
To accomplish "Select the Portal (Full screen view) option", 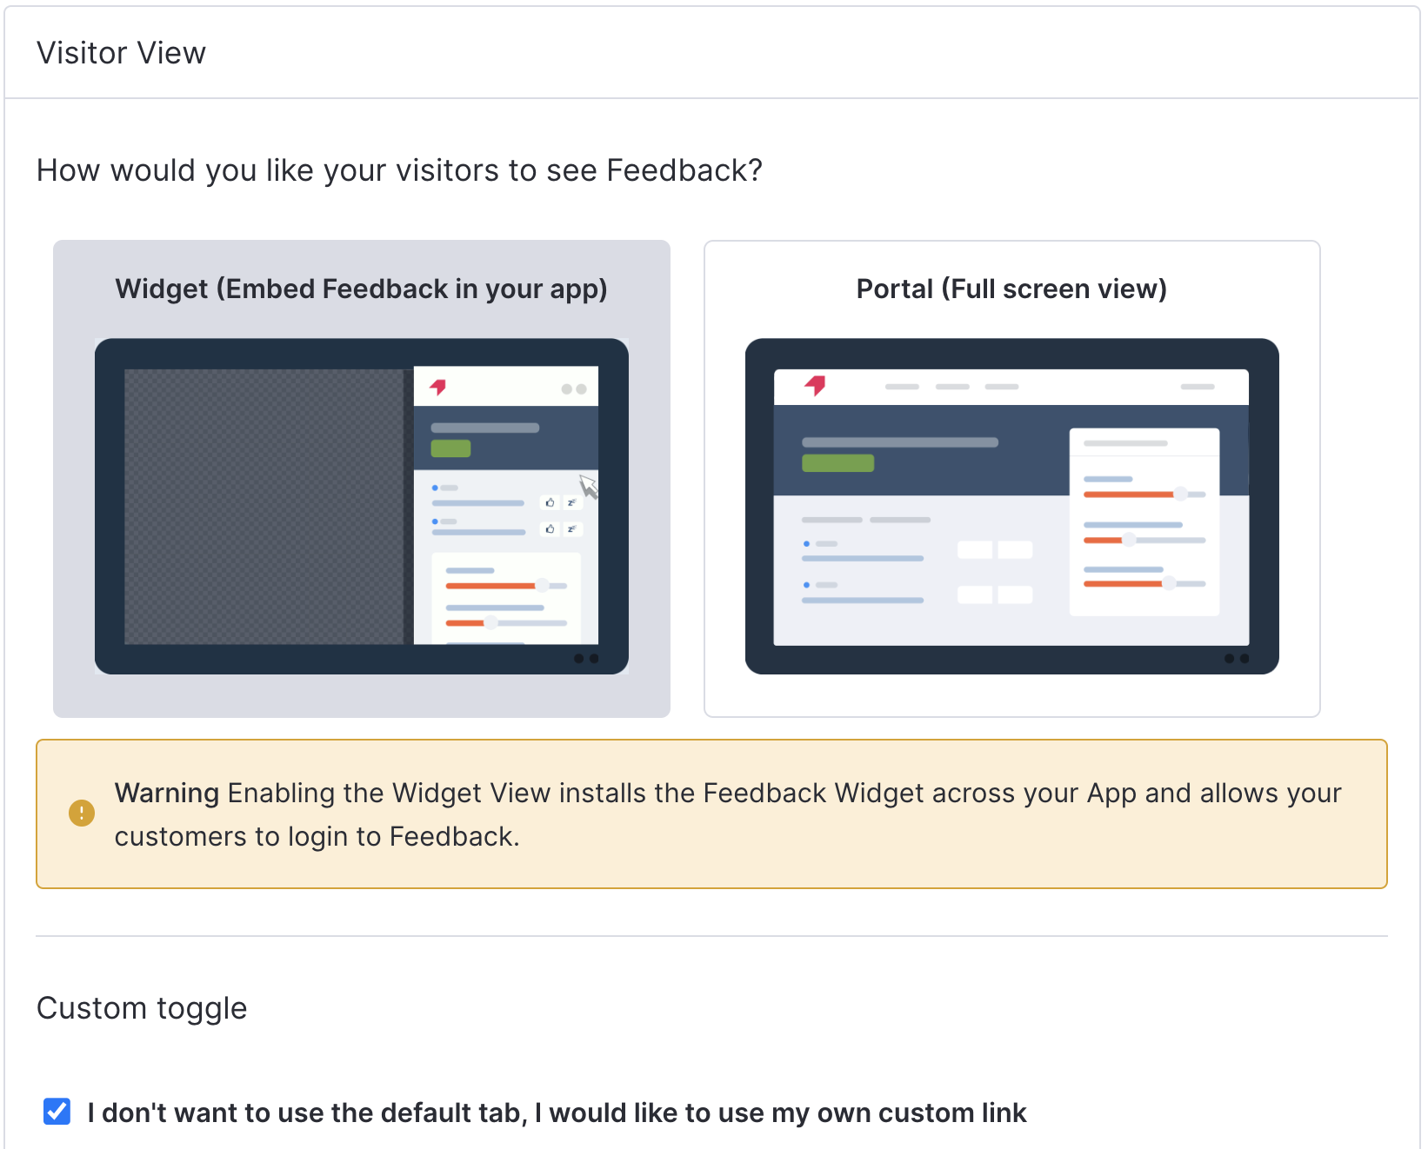I will coord(1012,479).
